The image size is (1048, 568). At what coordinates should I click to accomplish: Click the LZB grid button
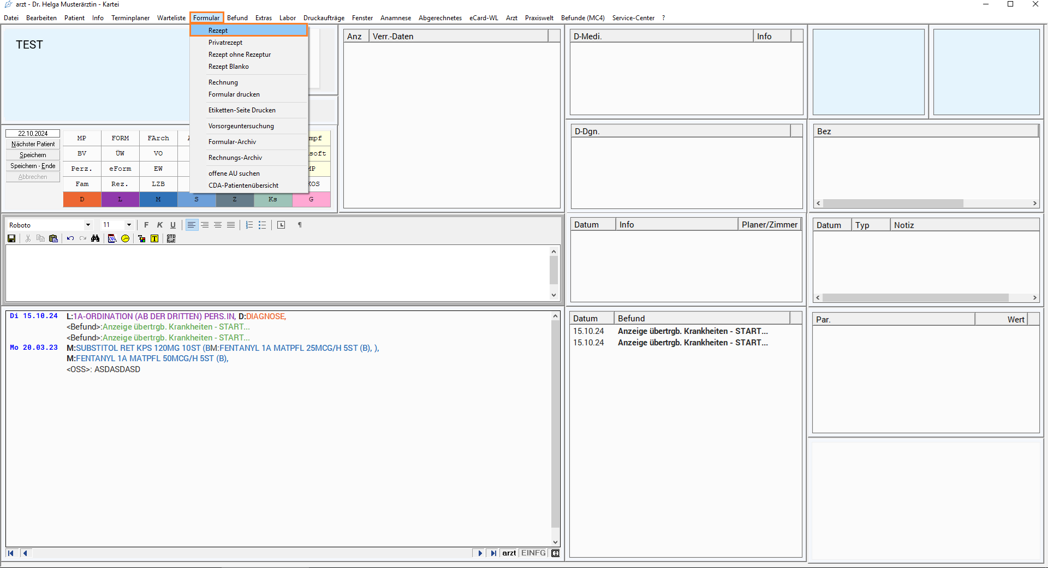pos(158,184)
